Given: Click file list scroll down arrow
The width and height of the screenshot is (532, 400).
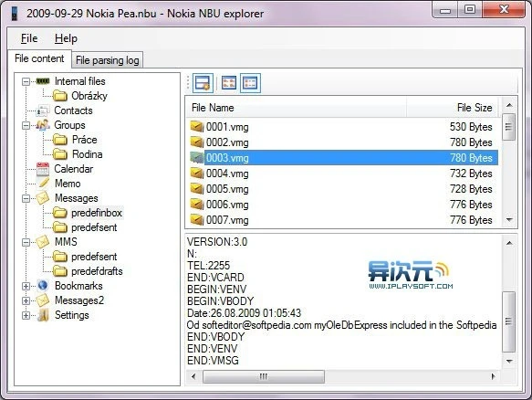Looking at the screenshot, I should pos(509,220).
